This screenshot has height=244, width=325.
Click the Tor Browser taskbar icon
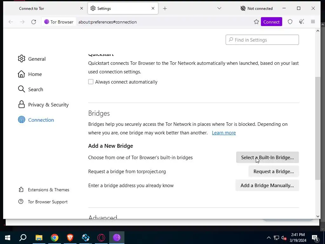(x=117, y=238)
